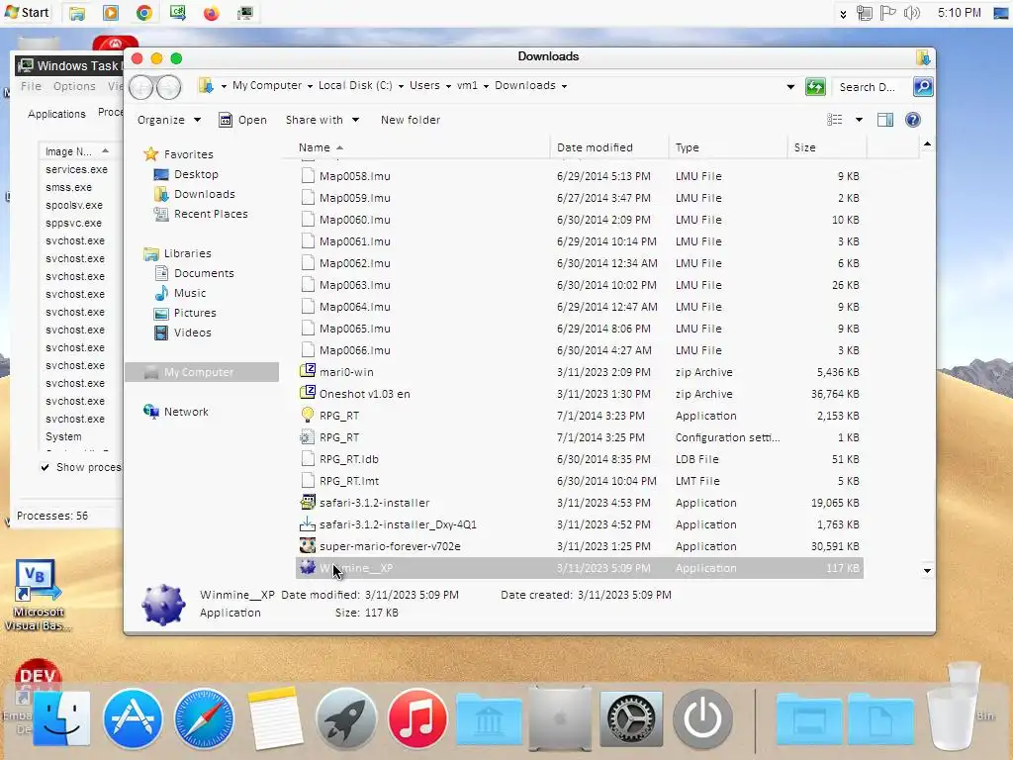Image resolution: width=1013 pixels, height=760 pixels.
Task: Open Music app icon in dock
Action: [417, 718]
